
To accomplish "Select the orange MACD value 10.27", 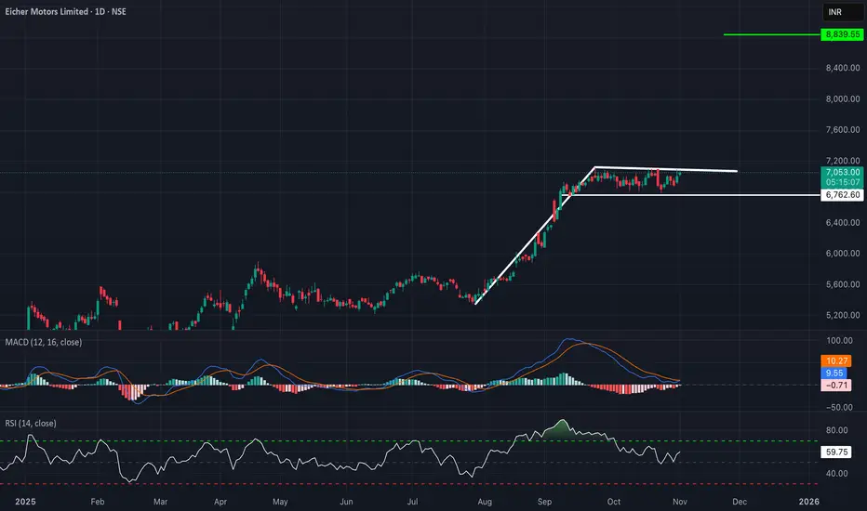I will 836,361.
